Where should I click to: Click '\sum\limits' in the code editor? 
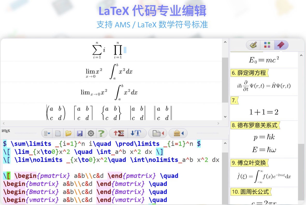point(31,144)
